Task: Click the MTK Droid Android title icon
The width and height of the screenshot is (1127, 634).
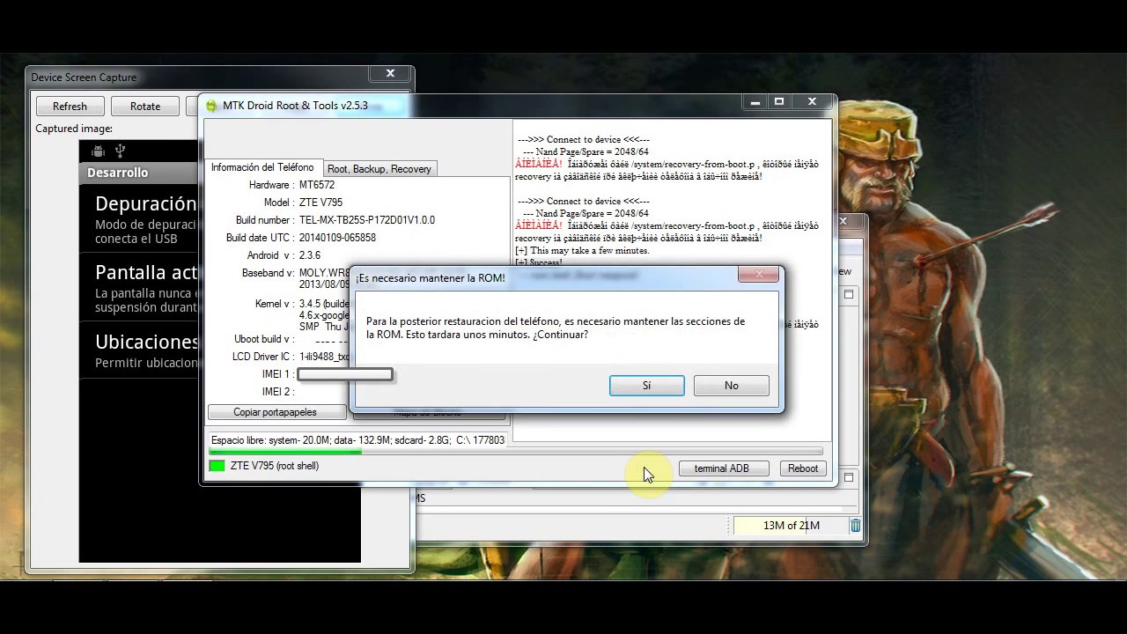Action: click(x=211, y=106)
